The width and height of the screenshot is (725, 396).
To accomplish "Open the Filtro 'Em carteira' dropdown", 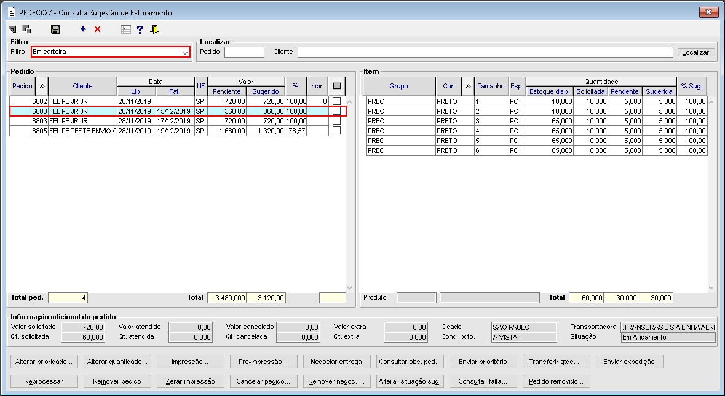I will (185, 53).
